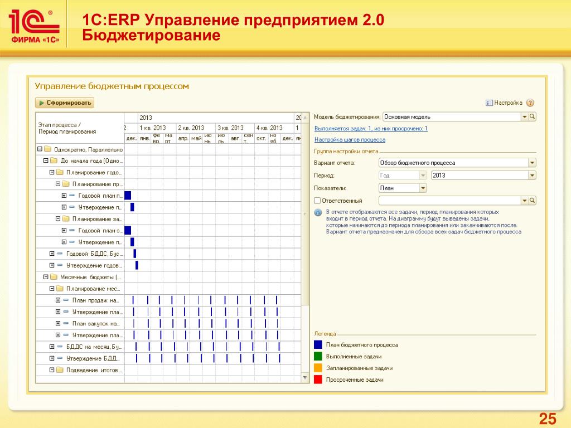Collapse the Планирование годо... node

[52, 172]
